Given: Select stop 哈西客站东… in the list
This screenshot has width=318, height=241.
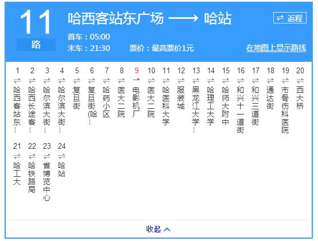Looking at the screenshot, I should (17, 109).
